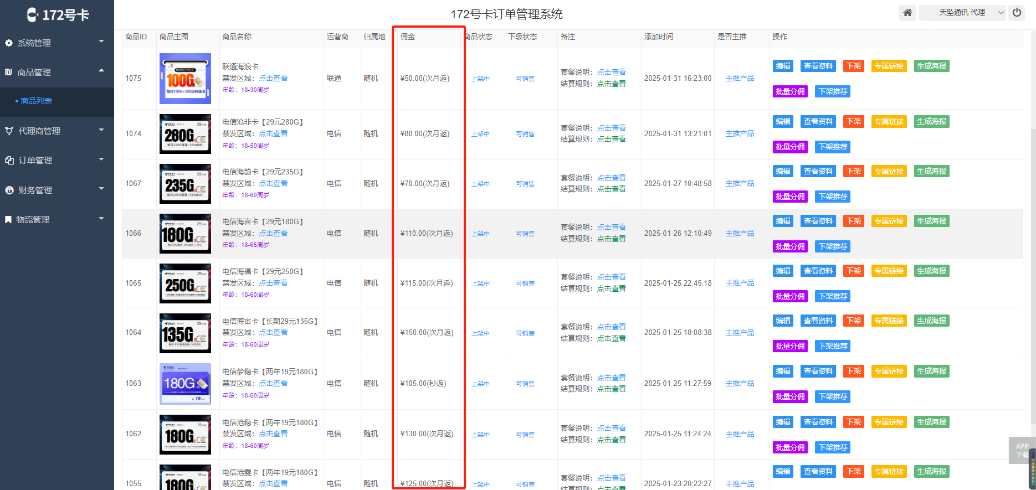The width and height of the screenshot is (1036, 490).
Task: Click the 250G product thumbnail for ID 1065
Action: (185, 283)
